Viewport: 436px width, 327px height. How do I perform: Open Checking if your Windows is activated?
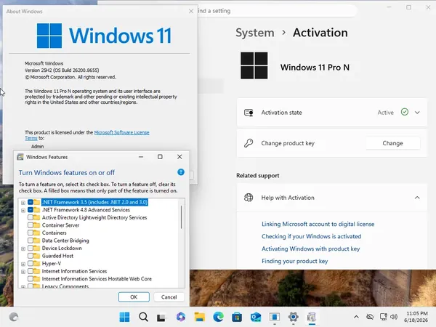pos(312,236)
